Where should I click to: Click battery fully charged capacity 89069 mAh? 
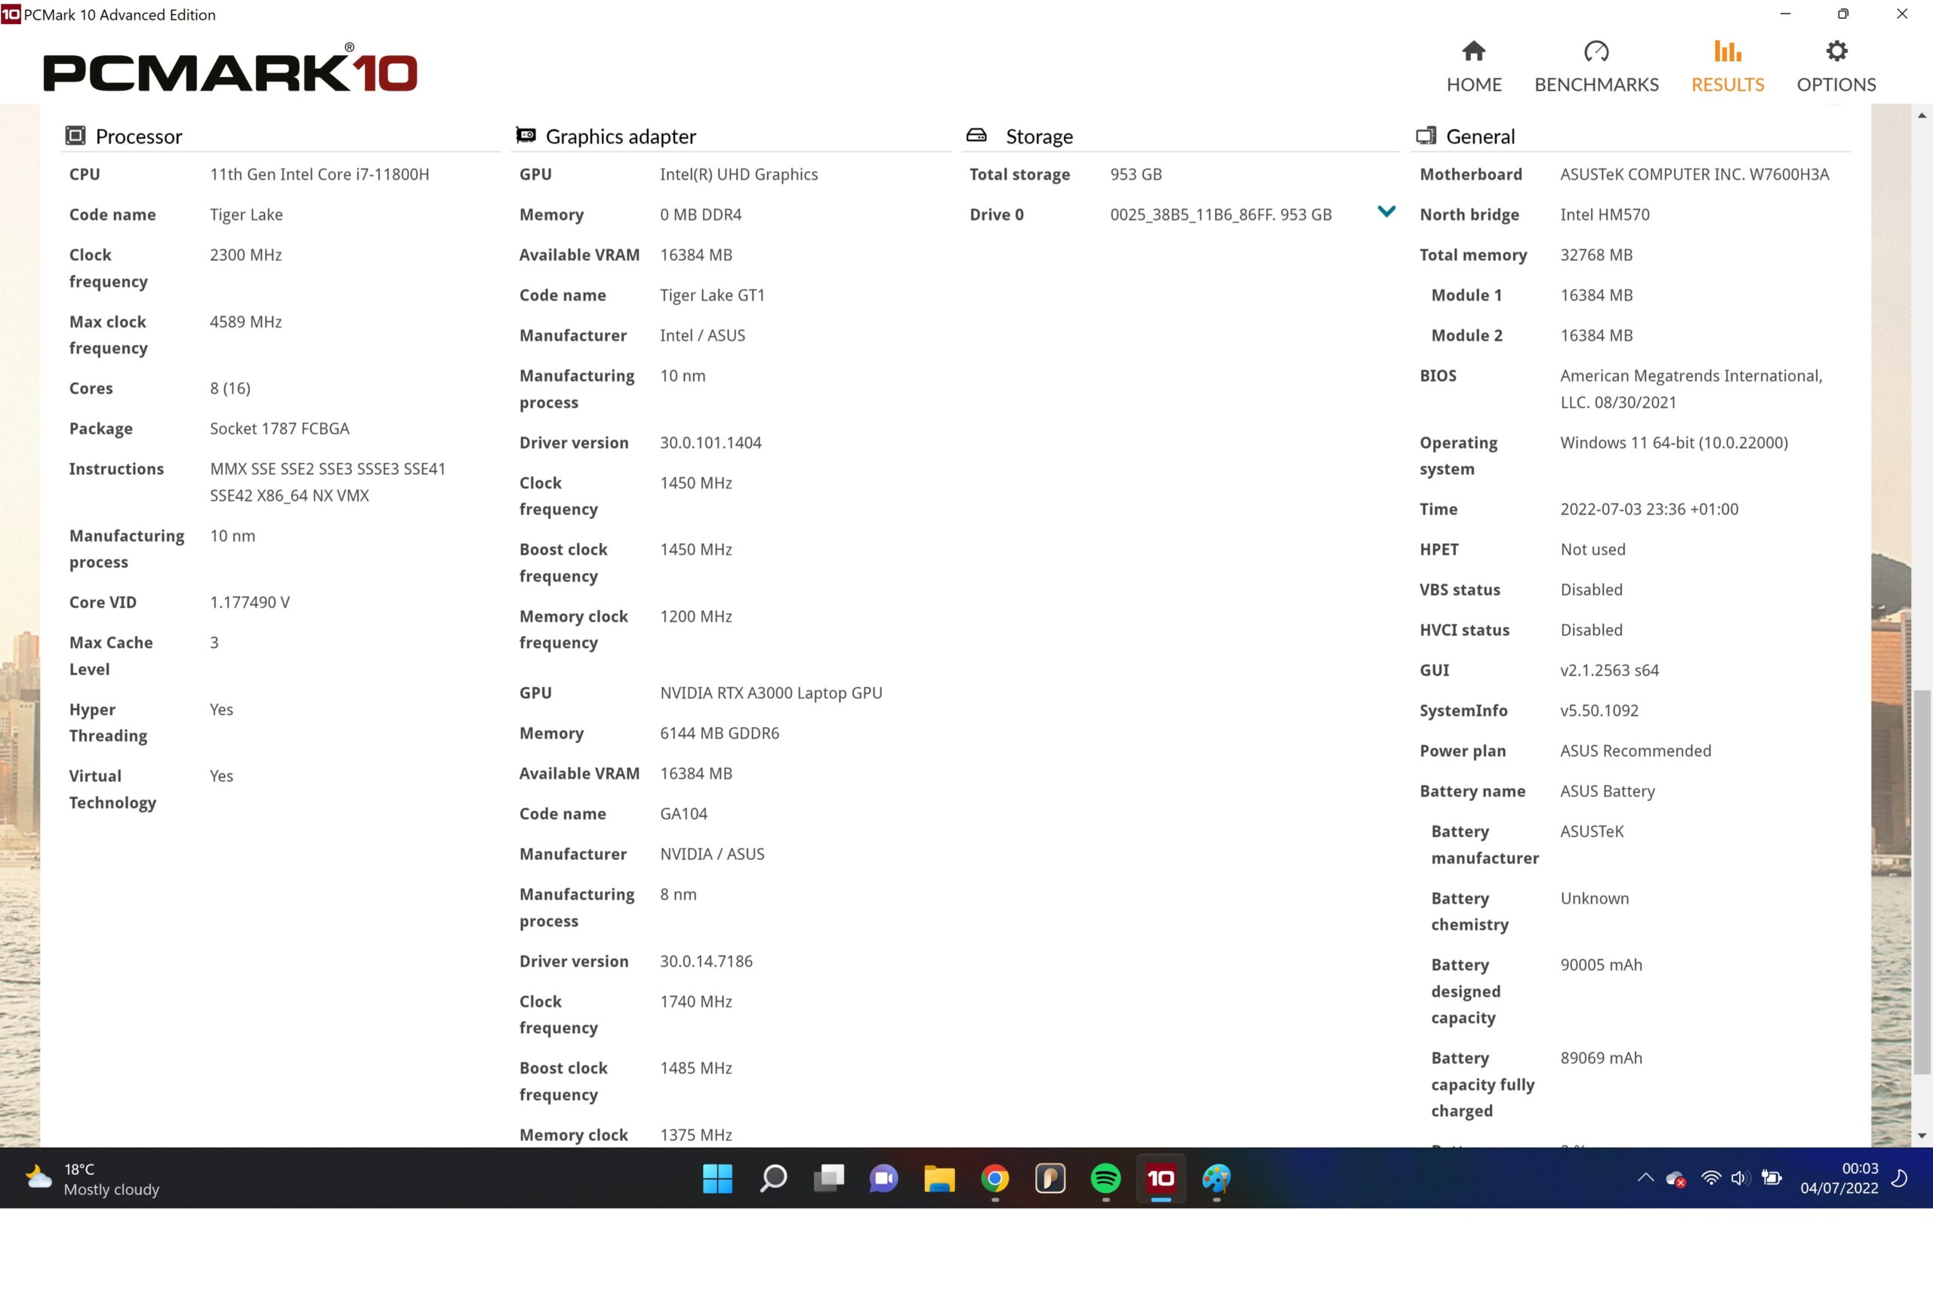click(x=1601, y=1058)
